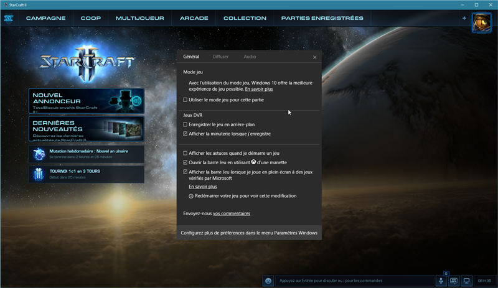Image resolution: width=498 pixels, height=288 pixels.
Task: Switch to the Général tab
Action: click(191, 57)
